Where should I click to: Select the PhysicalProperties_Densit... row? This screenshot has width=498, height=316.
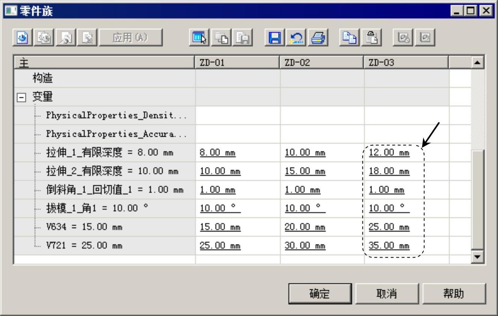pyautogui.click(x=105, y=115)
